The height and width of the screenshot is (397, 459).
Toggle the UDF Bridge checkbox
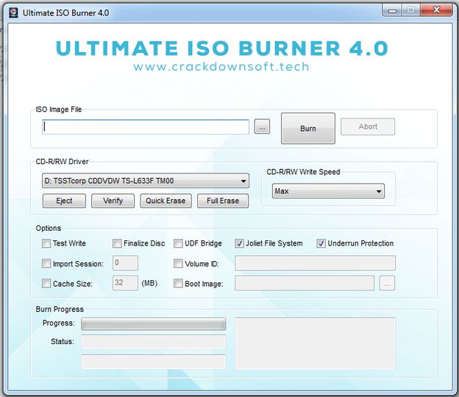point(178,243)
